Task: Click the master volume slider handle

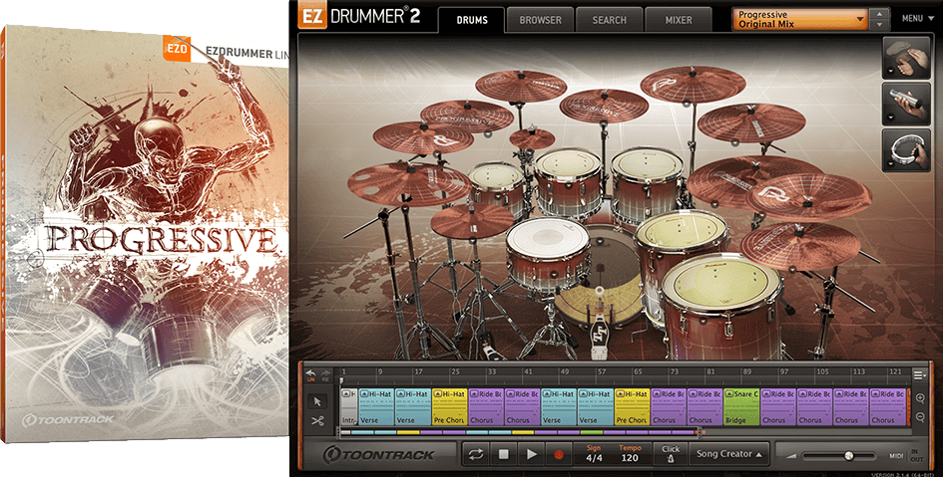Action: point(848,456)
